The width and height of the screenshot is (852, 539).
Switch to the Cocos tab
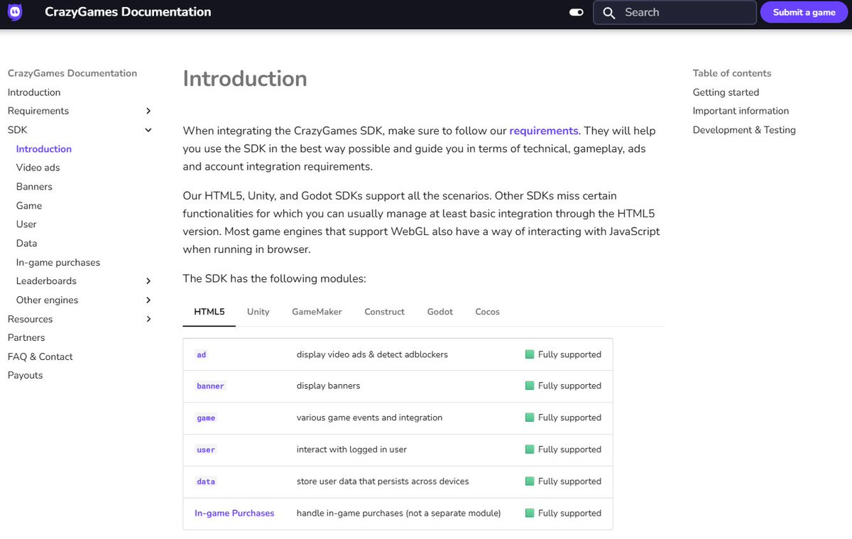(488, 312)
